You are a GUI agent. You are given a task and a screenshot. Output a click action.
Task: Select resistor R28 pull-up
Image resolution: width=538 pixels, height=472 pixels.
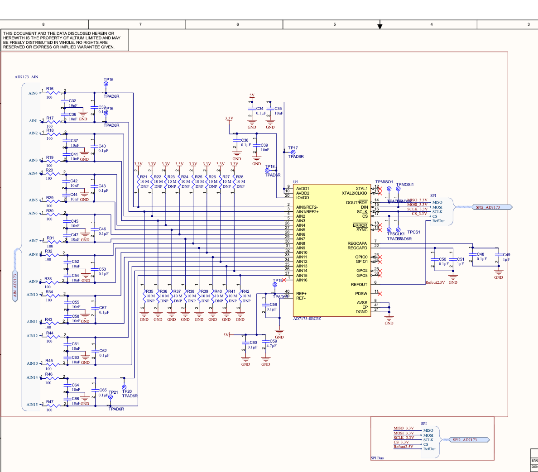click(x=234, y=181)
